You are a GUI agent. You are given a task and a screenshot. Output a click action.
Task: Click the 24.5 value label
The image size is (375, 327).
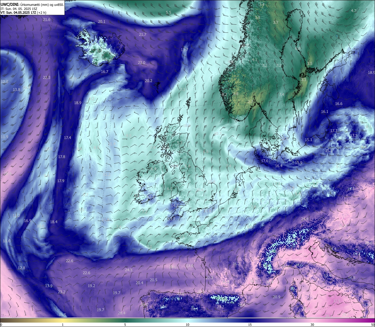click(x=129, y=270)
